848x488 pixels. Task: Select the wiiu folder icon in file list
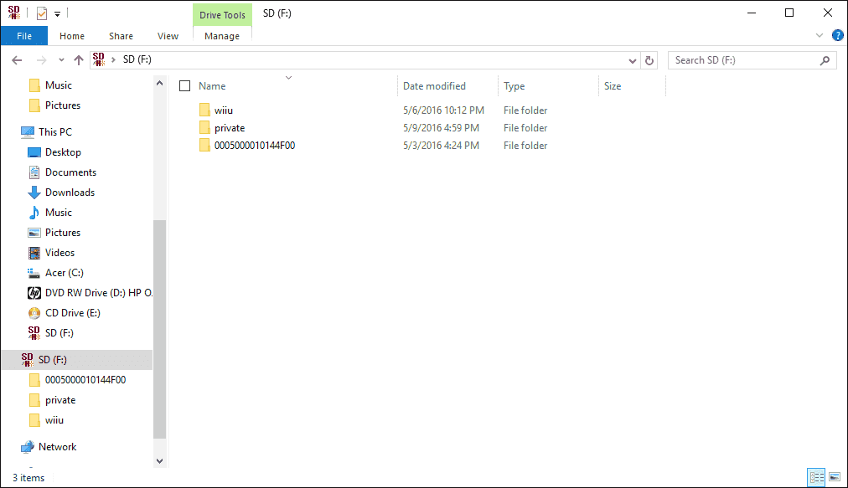coord(204,110)
